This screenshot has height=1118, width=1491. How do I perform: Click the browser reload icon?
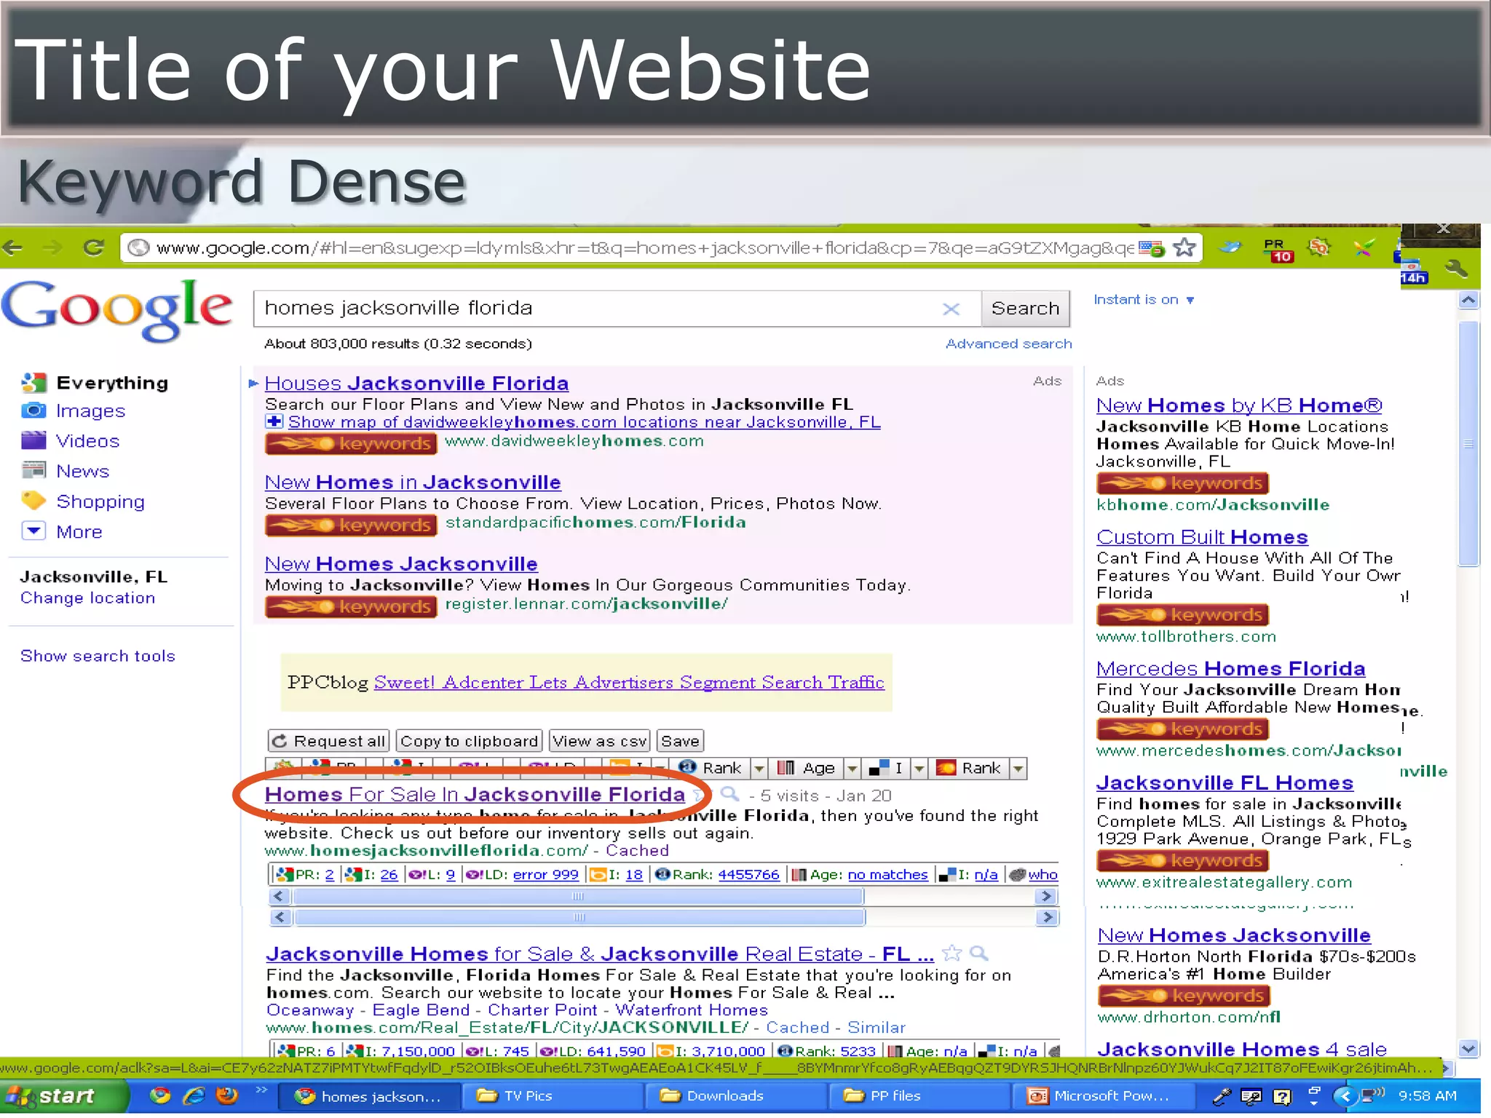93,247
